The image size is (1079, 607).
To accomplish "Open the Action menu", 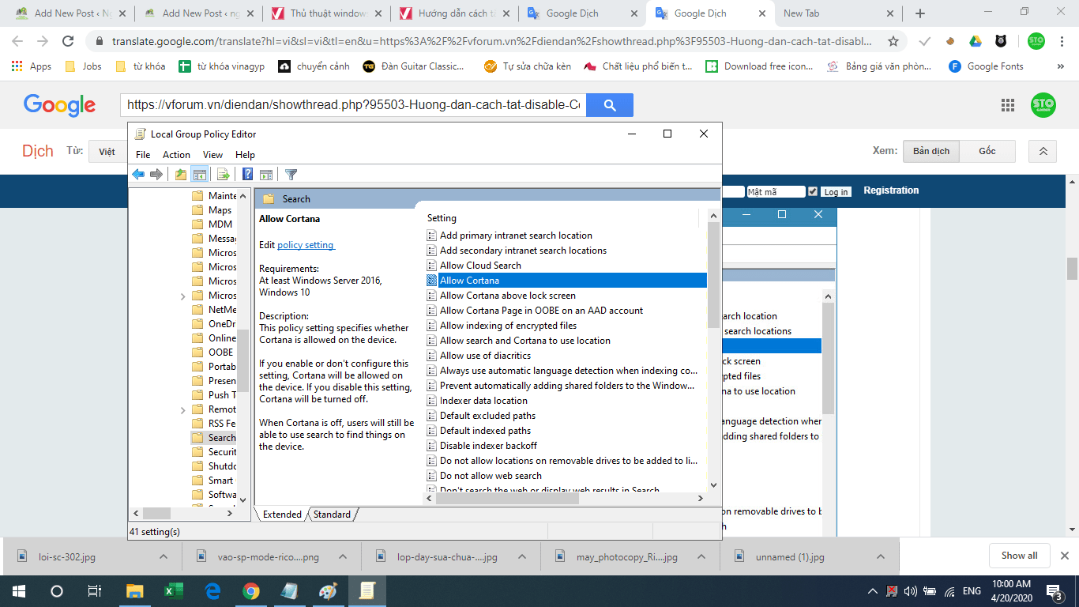I will 176,155.
